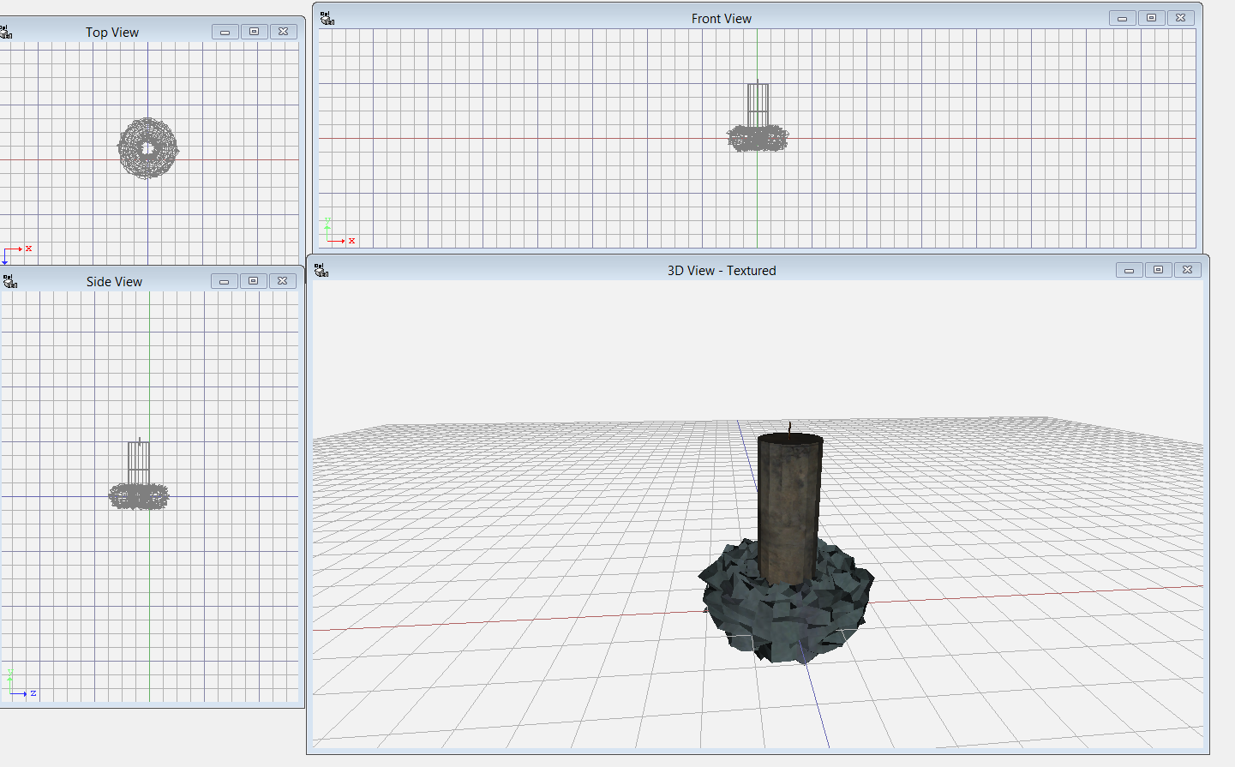Minimize the Front View window
This screenshot has height=767, width=1235.
1122,18
